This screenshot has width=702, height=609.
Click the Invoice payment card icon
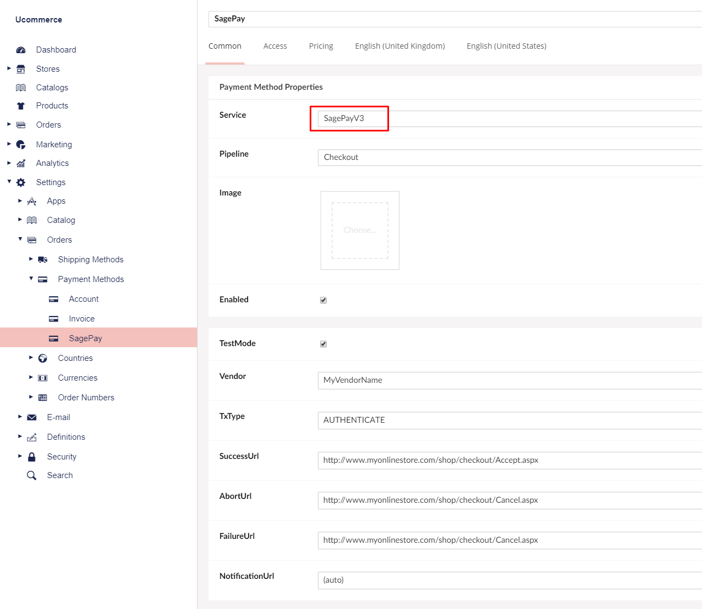click(x=54, y=319)
